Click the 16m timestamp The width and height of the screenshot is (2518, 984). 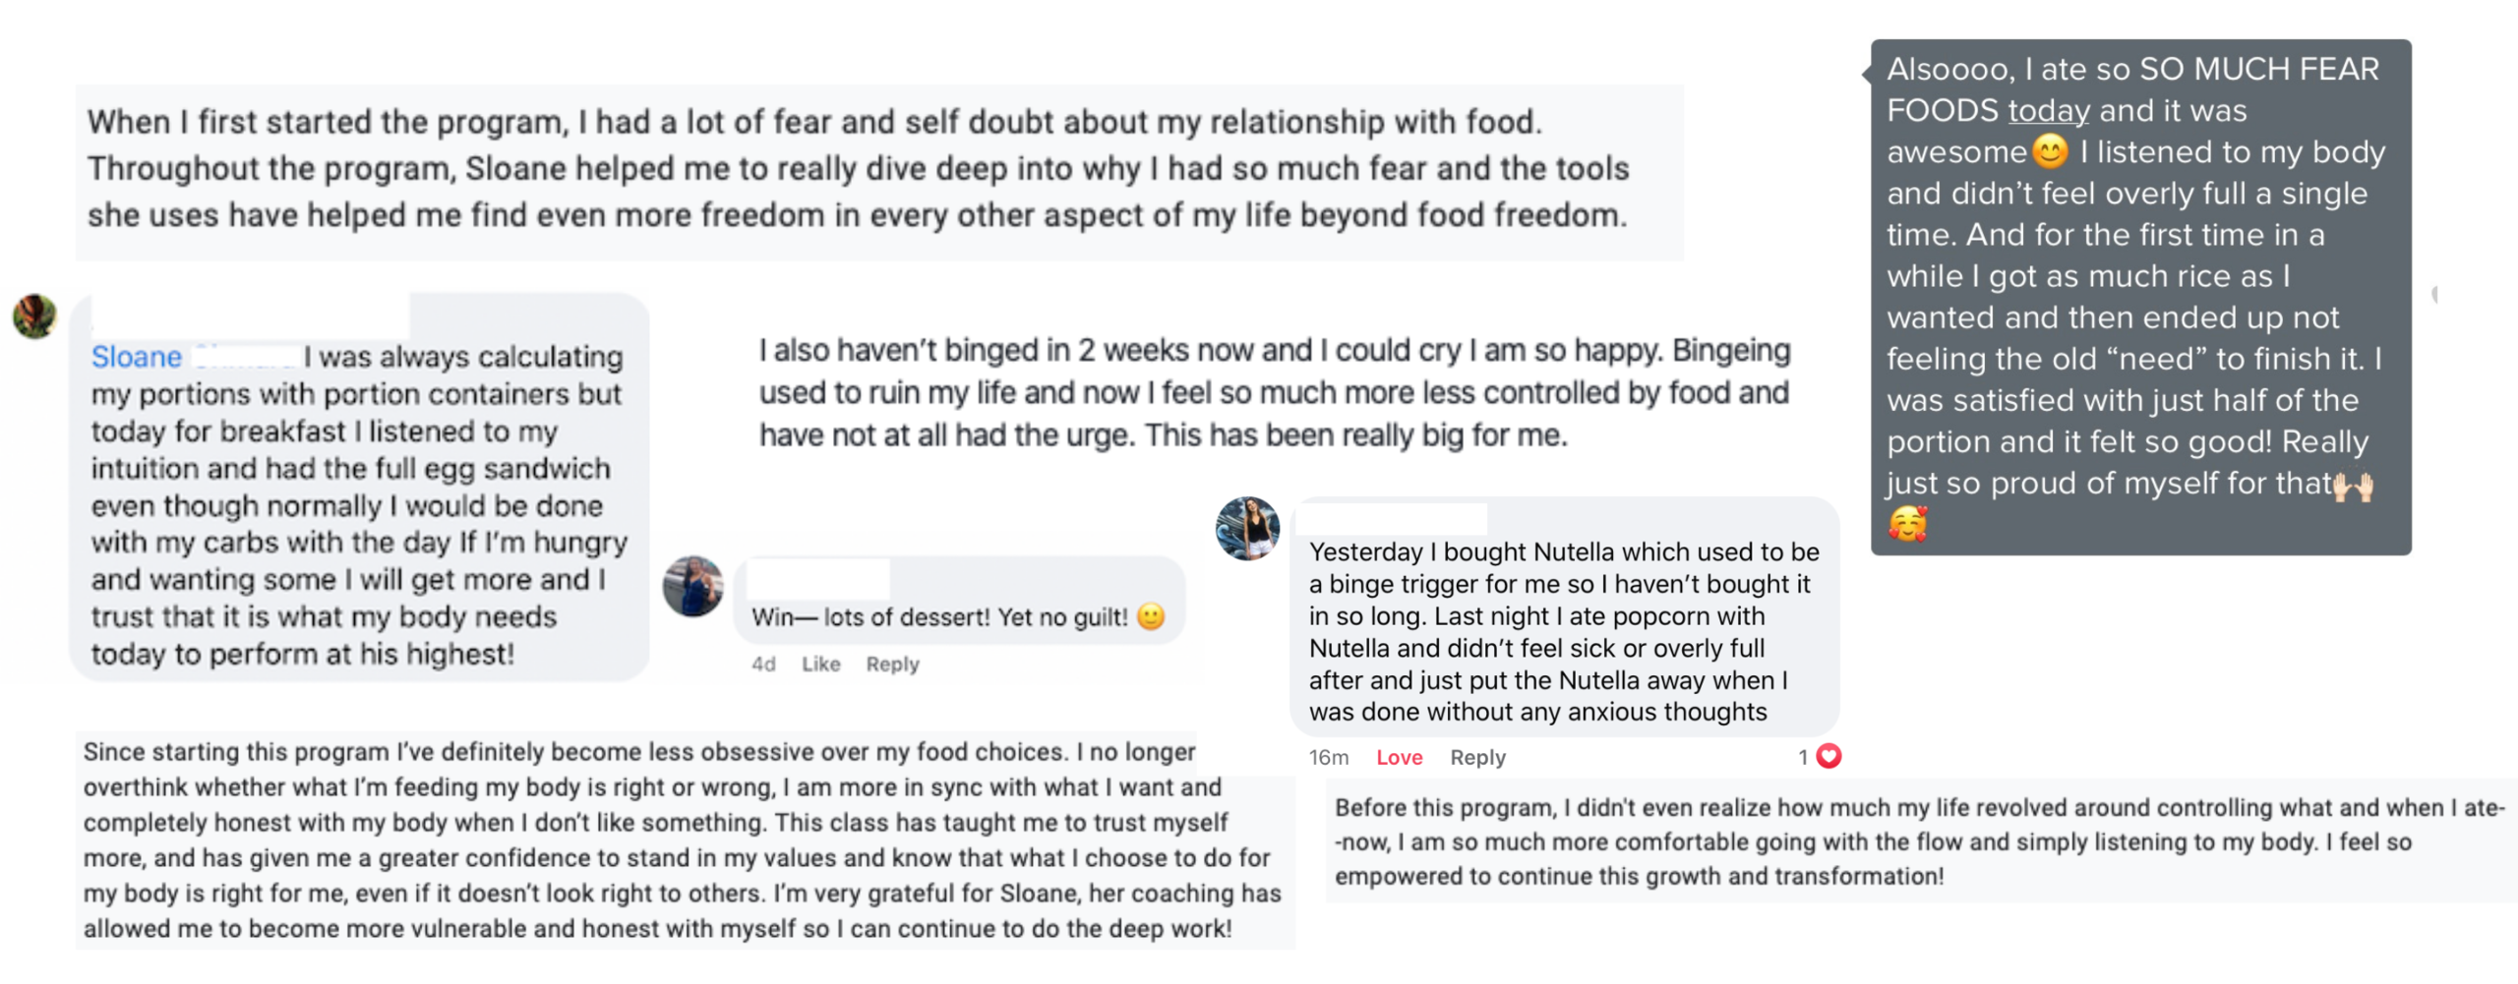tap(1328, 757)
